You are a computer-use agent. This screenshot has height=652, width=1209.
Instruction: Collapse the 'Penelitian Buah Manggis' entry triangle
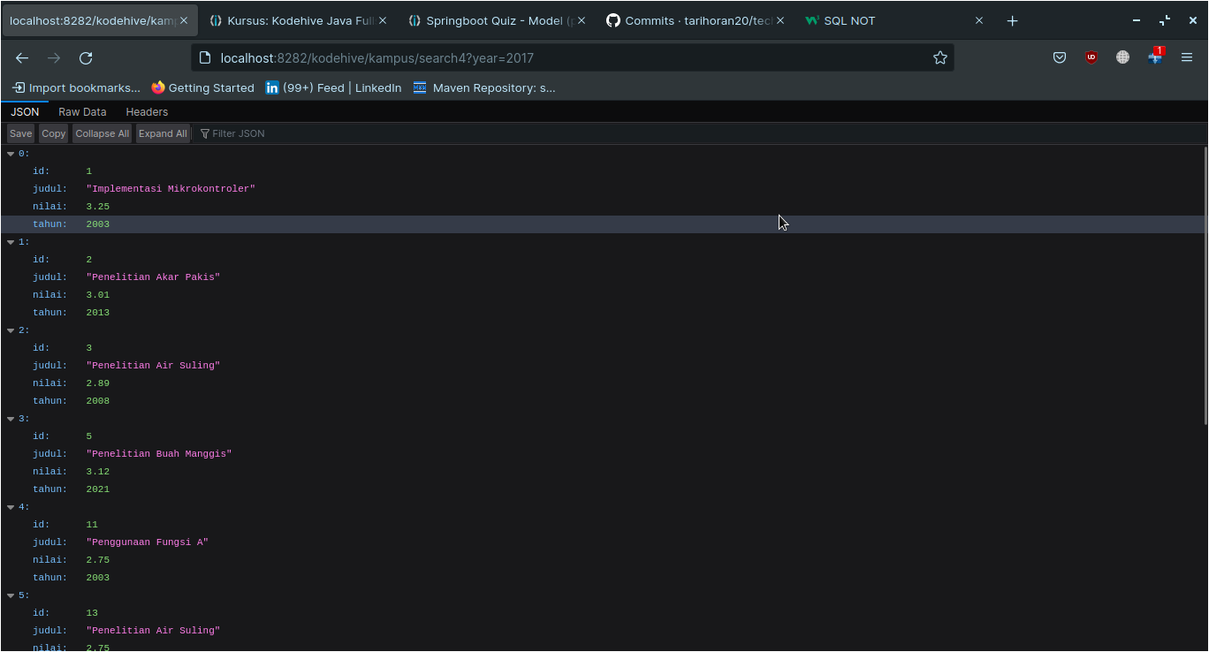tap(11, 418)
